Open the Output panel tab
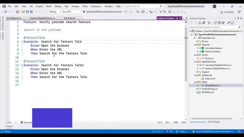 [9, 126]
